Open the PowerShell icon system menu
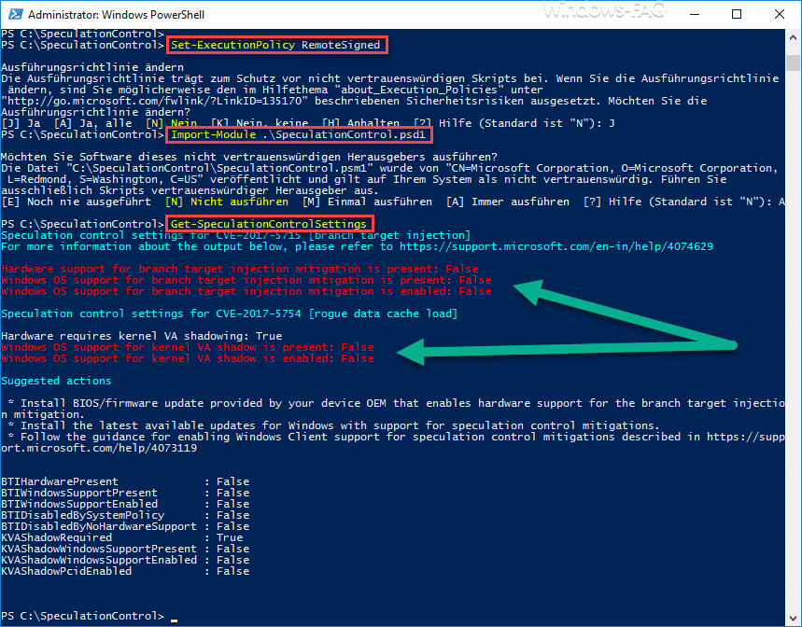The height and width of the screenshot is (627, 802). click(x=15, y=14)
